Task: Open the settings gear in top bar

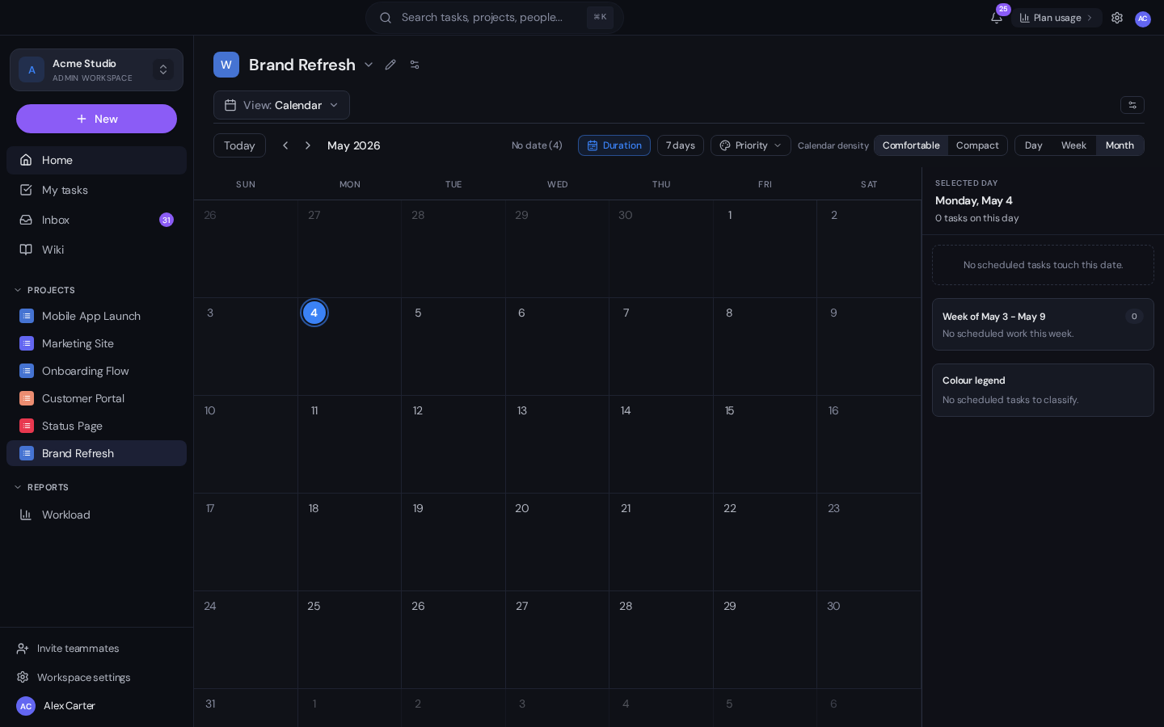Action: tap(1117, 18)
